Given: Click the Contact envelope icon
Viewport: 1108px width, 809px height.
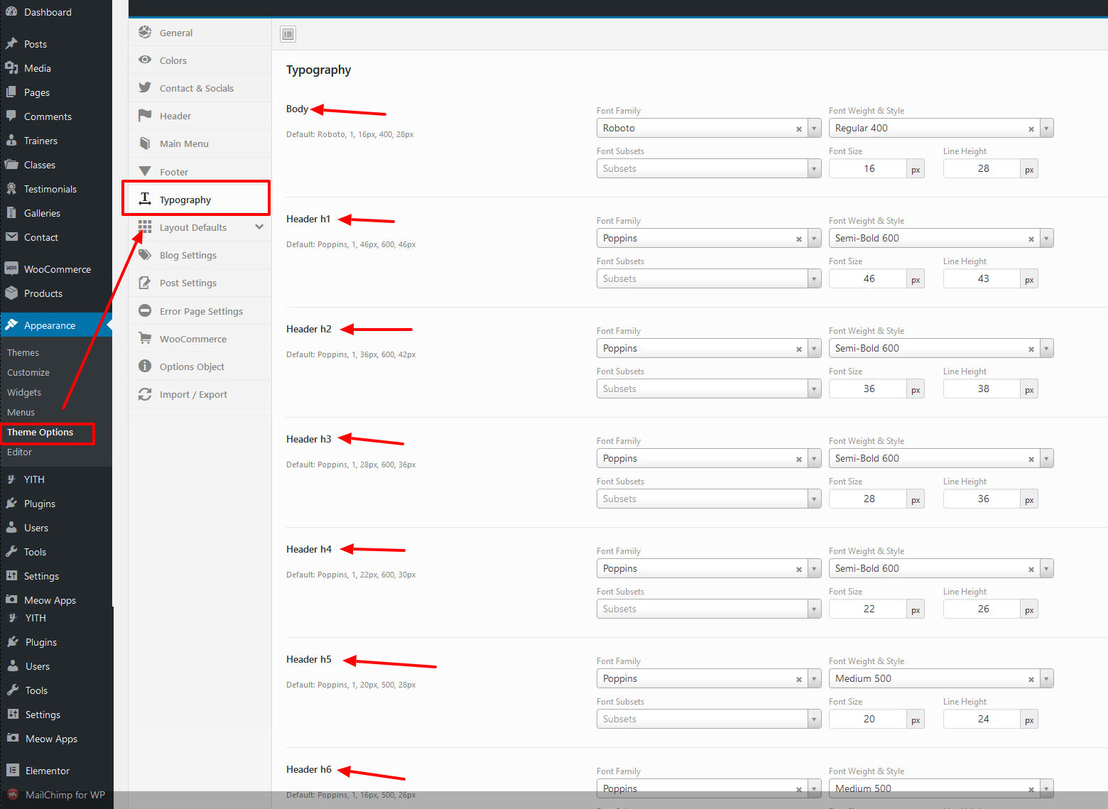Looking at the screenshot, I should pos(11,237).
